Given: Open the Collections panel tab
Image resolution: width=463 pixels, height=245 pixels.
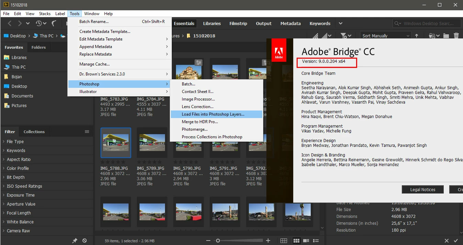Looking at the screenshot, I should tap(34, 132).
